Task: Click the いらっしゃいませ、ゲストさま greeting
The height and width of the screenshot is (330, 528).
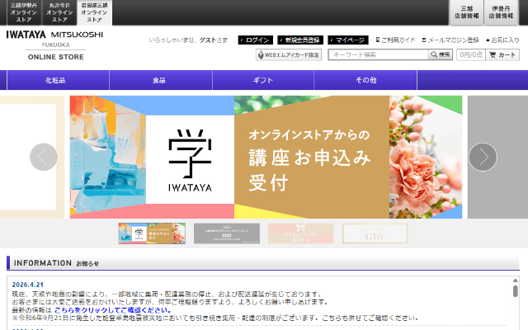Action: tap(188, 40)
